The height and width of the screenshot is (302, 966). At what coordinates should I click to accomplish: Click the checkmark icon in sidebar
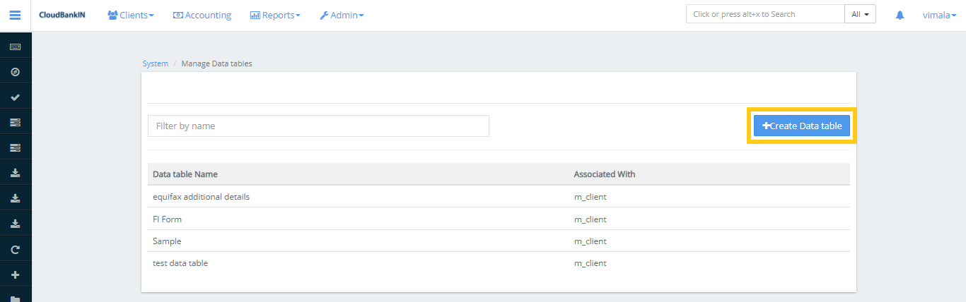coord(15,97)
